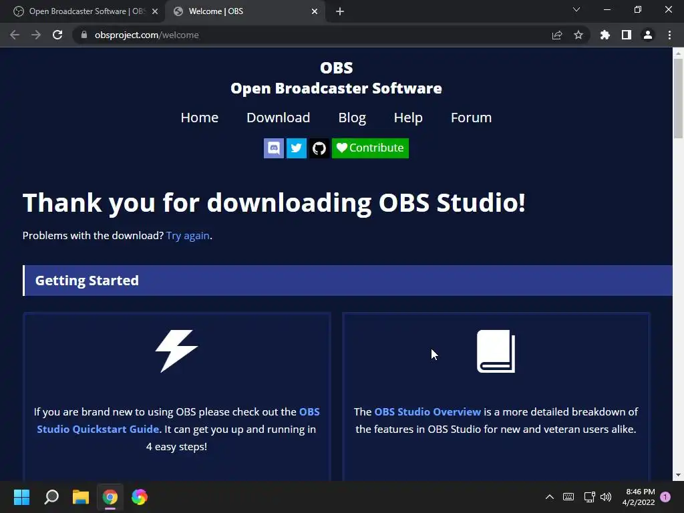Reload the page with refresh icon
The height and width of the screenshot is (513, 684).
pyautogui.click(x=57, y=35)
